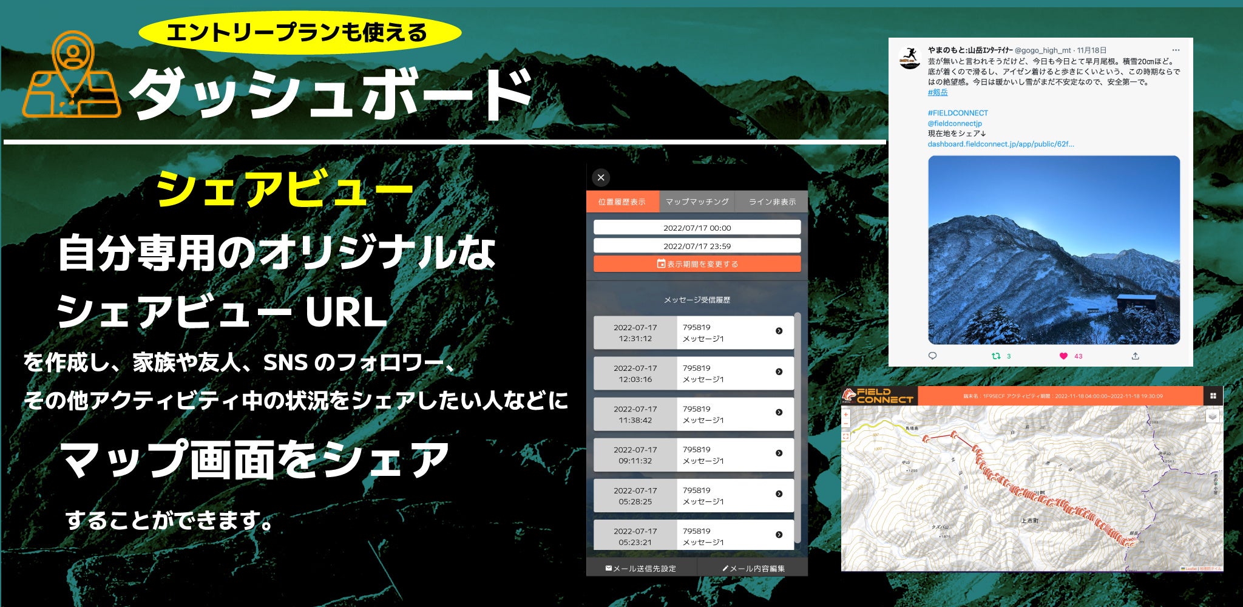Open message details arrow for 05:23:21
This screenshot has width=1243, height=607.
click(x=779, y=534)
